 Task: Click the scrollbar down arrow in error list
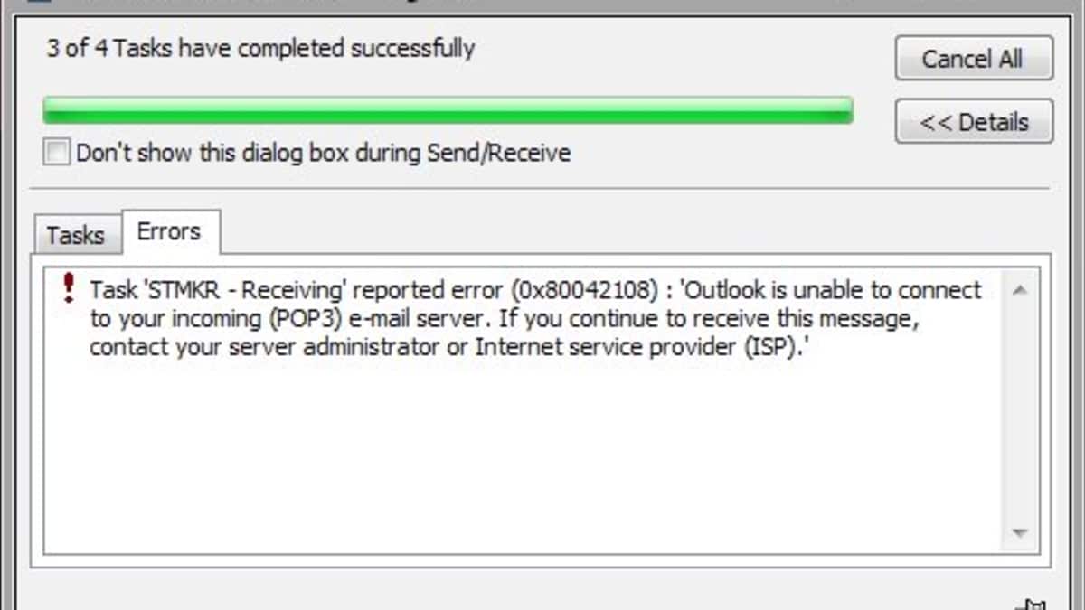[x=1020, y=533]
